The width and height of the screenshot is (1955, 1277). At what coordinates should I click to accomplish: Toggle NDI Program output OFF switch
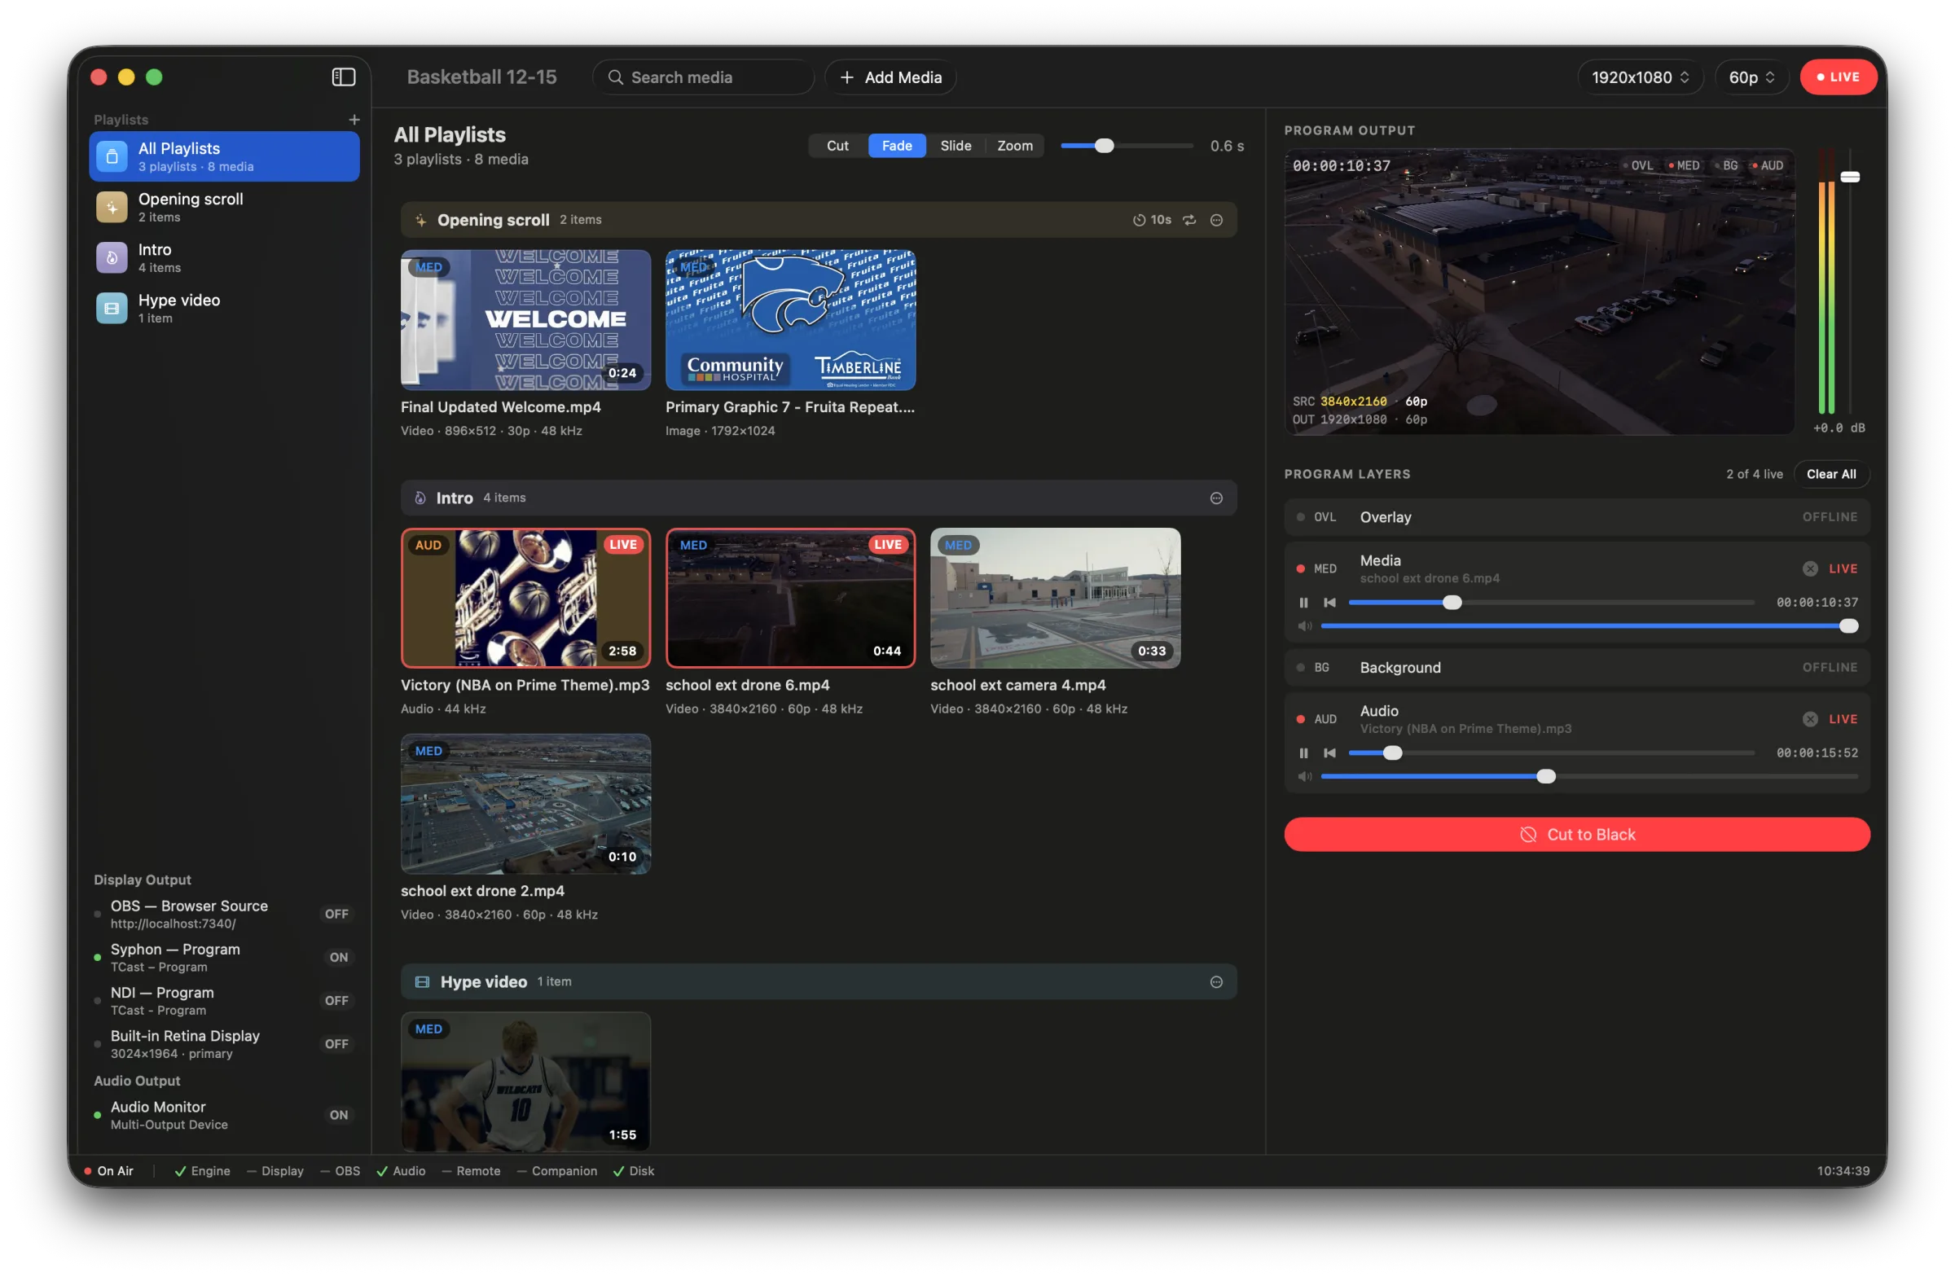click(x=336, y=1001)
